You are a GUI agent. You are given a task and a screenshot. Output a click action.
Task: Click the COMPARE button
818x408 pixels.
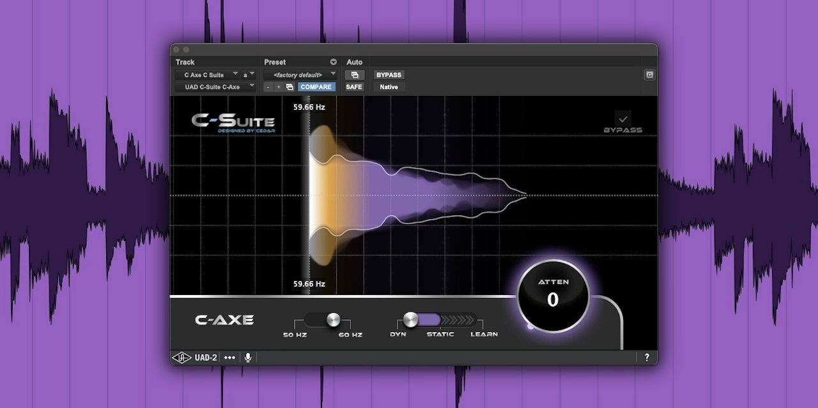point(316,87)
